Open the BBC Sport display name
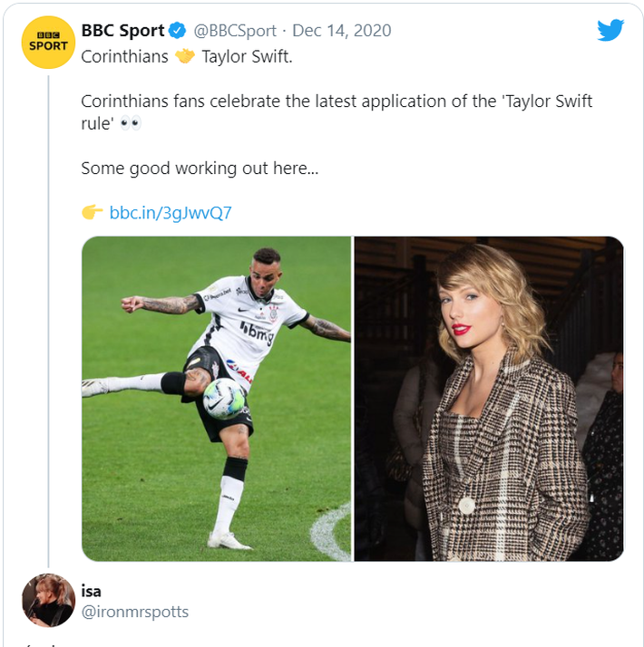The image size is (644, 647). [x=122, y=31]
